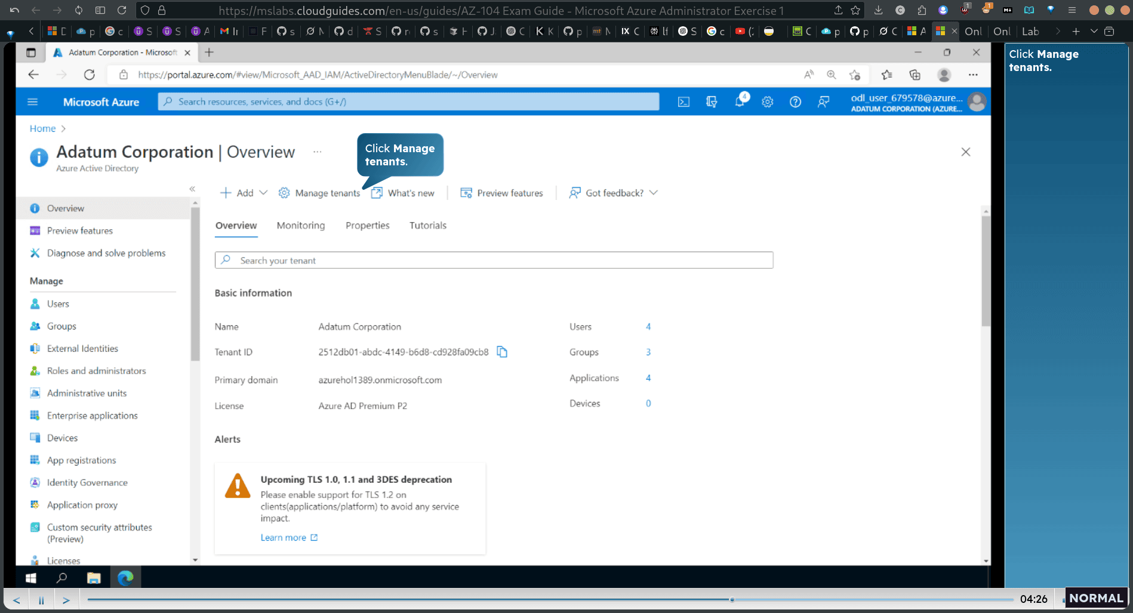Click the guide progress slider
The height and width of the screenshot is (613, 1133).
pyautogui.click(x=550, y=600)
